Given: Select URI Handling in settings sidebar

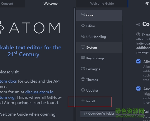Looking at the screenshot, I should click(99, 37).
